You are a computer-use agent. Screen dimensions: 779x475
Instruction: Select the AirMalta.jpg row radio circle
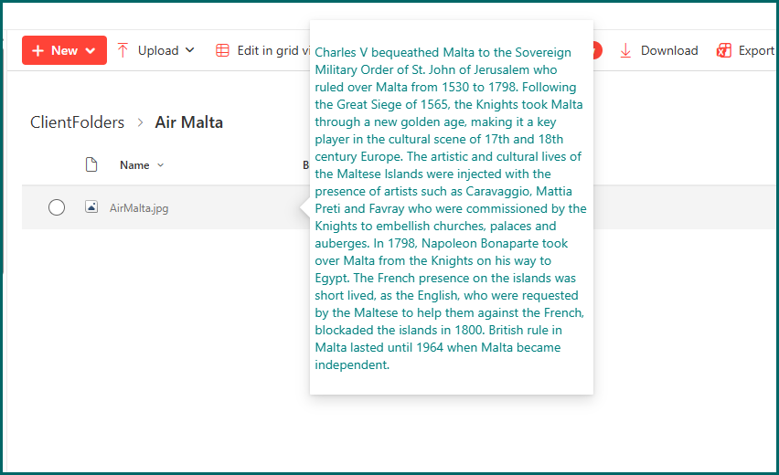57,207
